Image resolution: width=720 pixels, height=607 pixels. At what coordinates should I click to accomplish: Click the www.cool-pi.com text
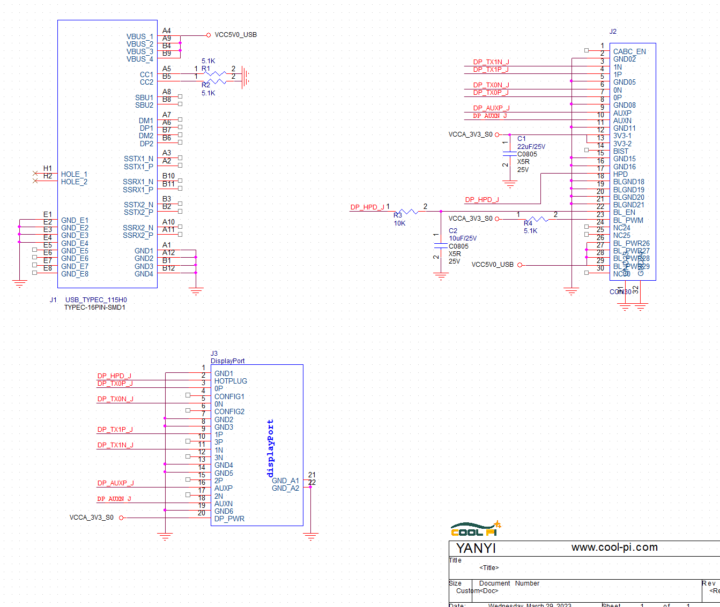point(614,547)
